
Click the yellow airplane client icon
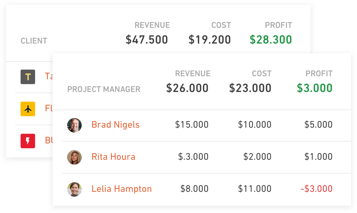tap(28, 109)
